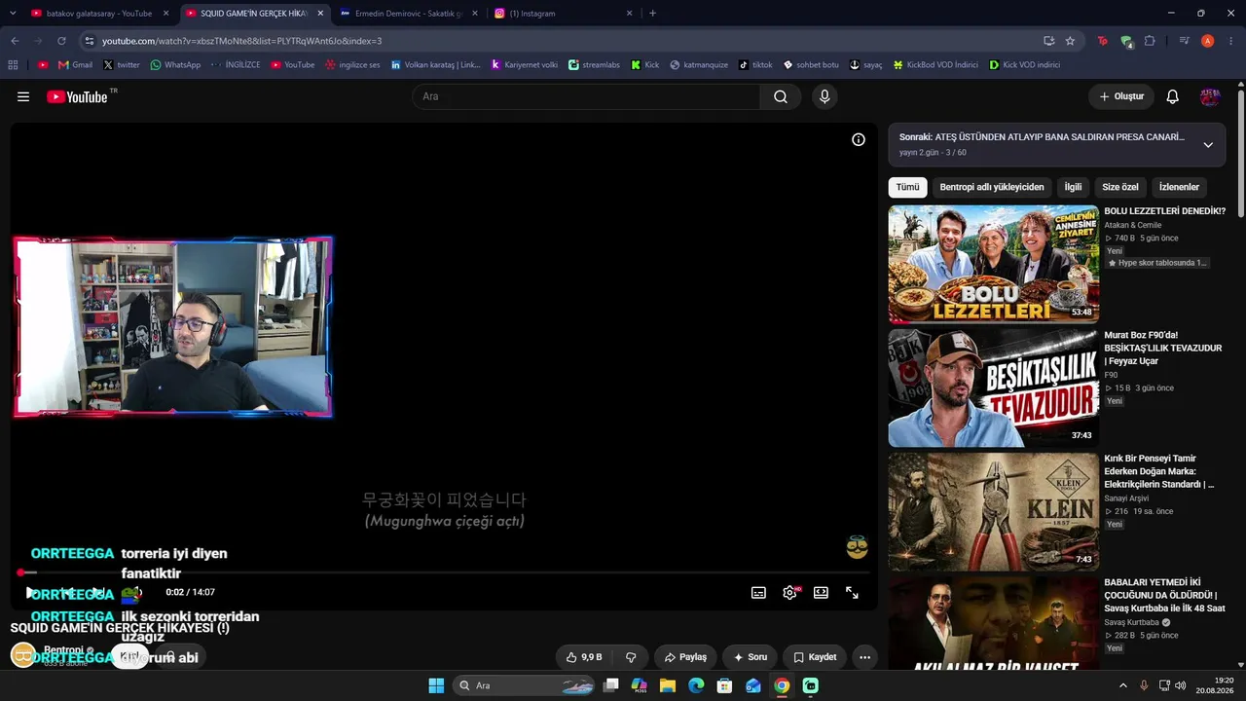Open the katmanquize bookmark

[699, 65]
